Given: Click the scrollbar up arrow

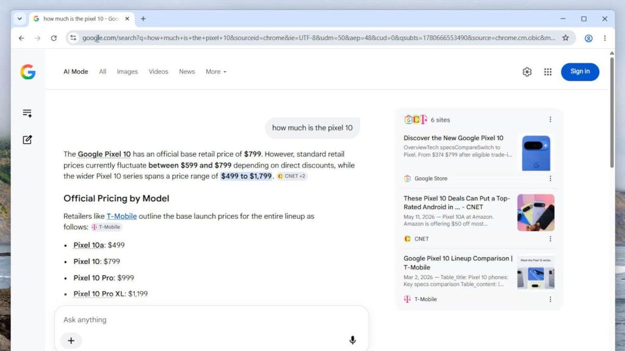Looking at the screenshot, I should pyautogui.click(x=612, y=53).
